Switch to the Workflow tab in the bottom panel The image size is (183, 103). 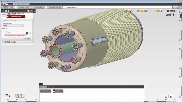[43, 87]
